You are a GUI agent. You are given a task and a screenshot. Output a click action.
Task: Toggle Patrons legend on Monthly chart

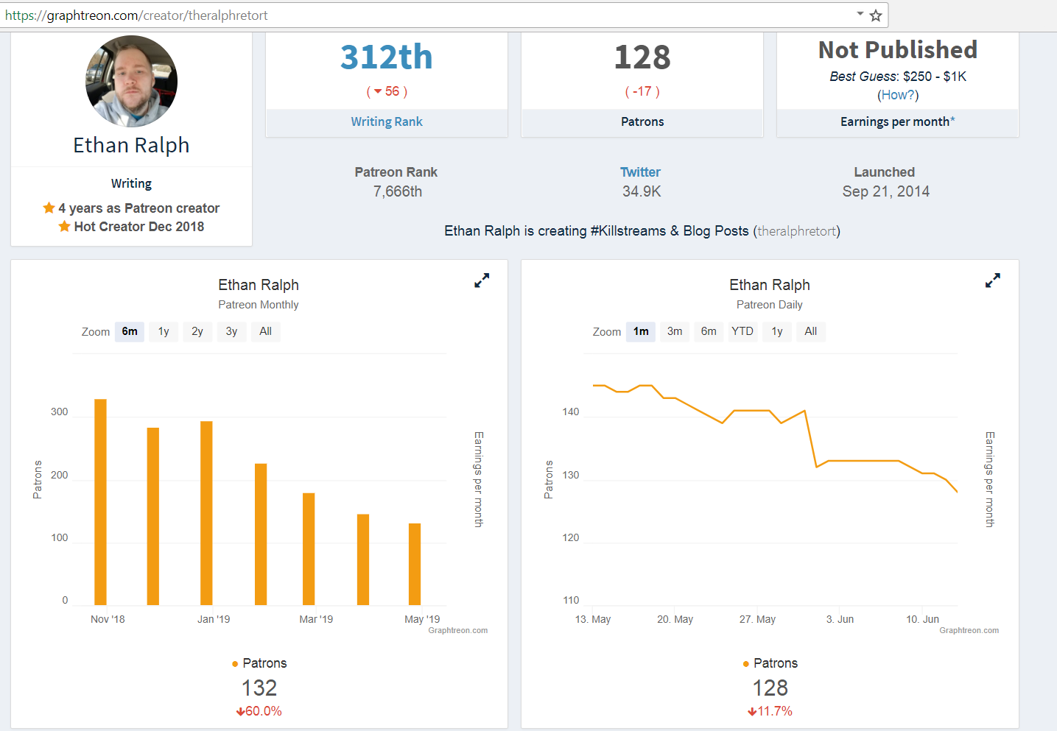point(259,663)
